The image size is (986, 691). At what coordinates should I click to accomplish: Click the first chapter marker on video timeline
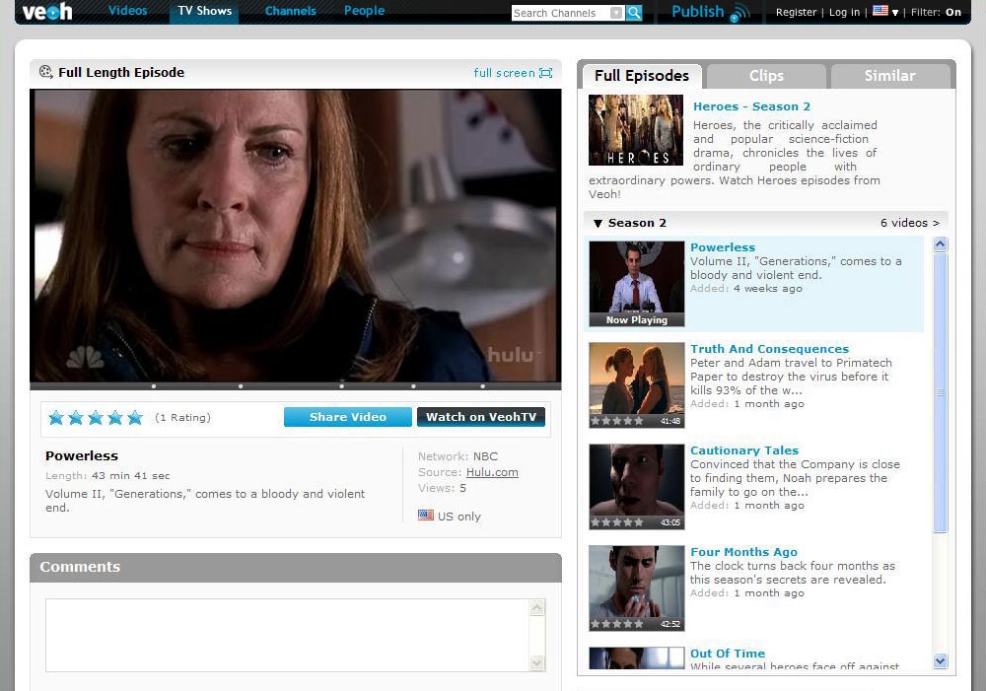(x=154, y=386)
